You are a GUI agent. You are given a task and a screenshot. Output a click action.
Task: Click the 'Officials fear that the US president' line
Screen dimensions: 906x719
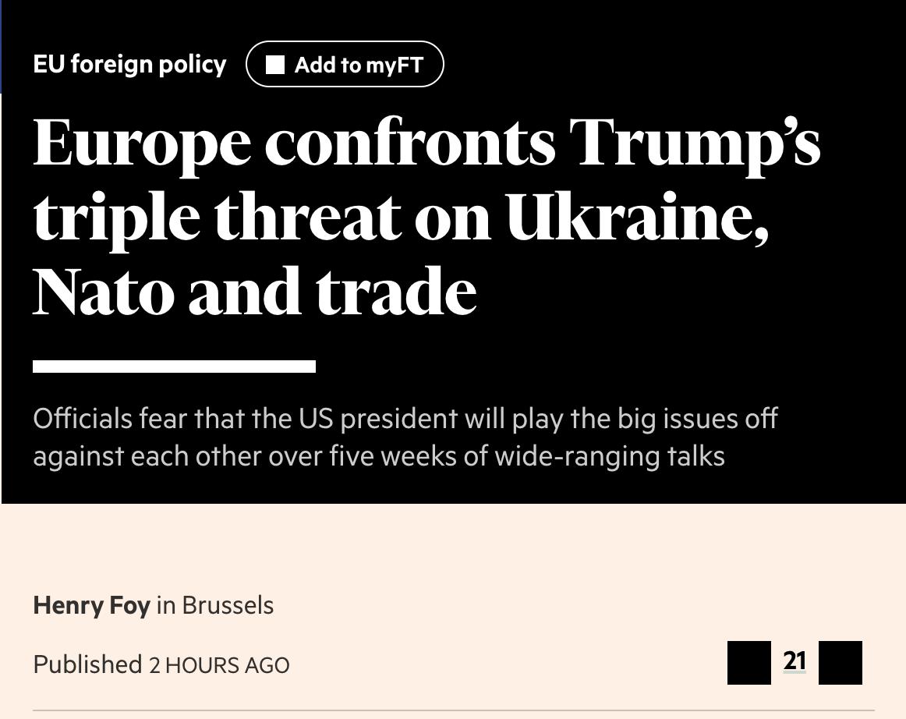(405, 419)
